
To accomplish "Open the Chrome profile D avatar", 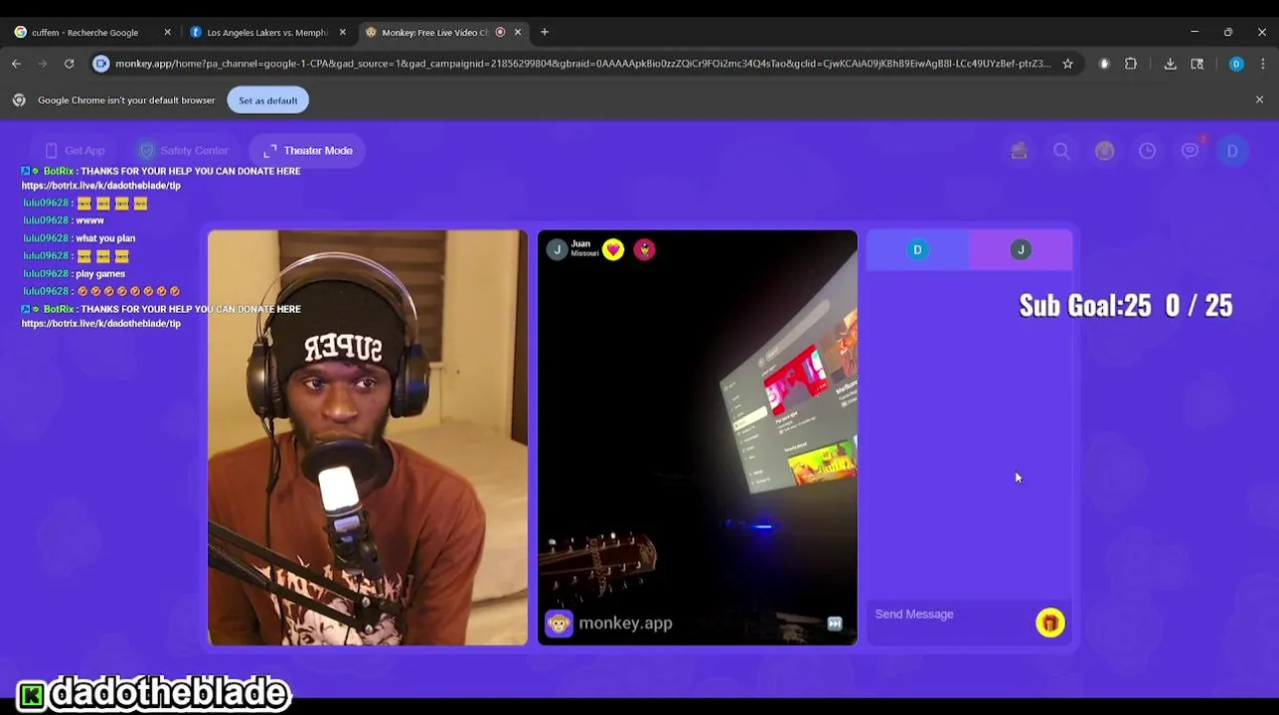I will [1236, 64].
